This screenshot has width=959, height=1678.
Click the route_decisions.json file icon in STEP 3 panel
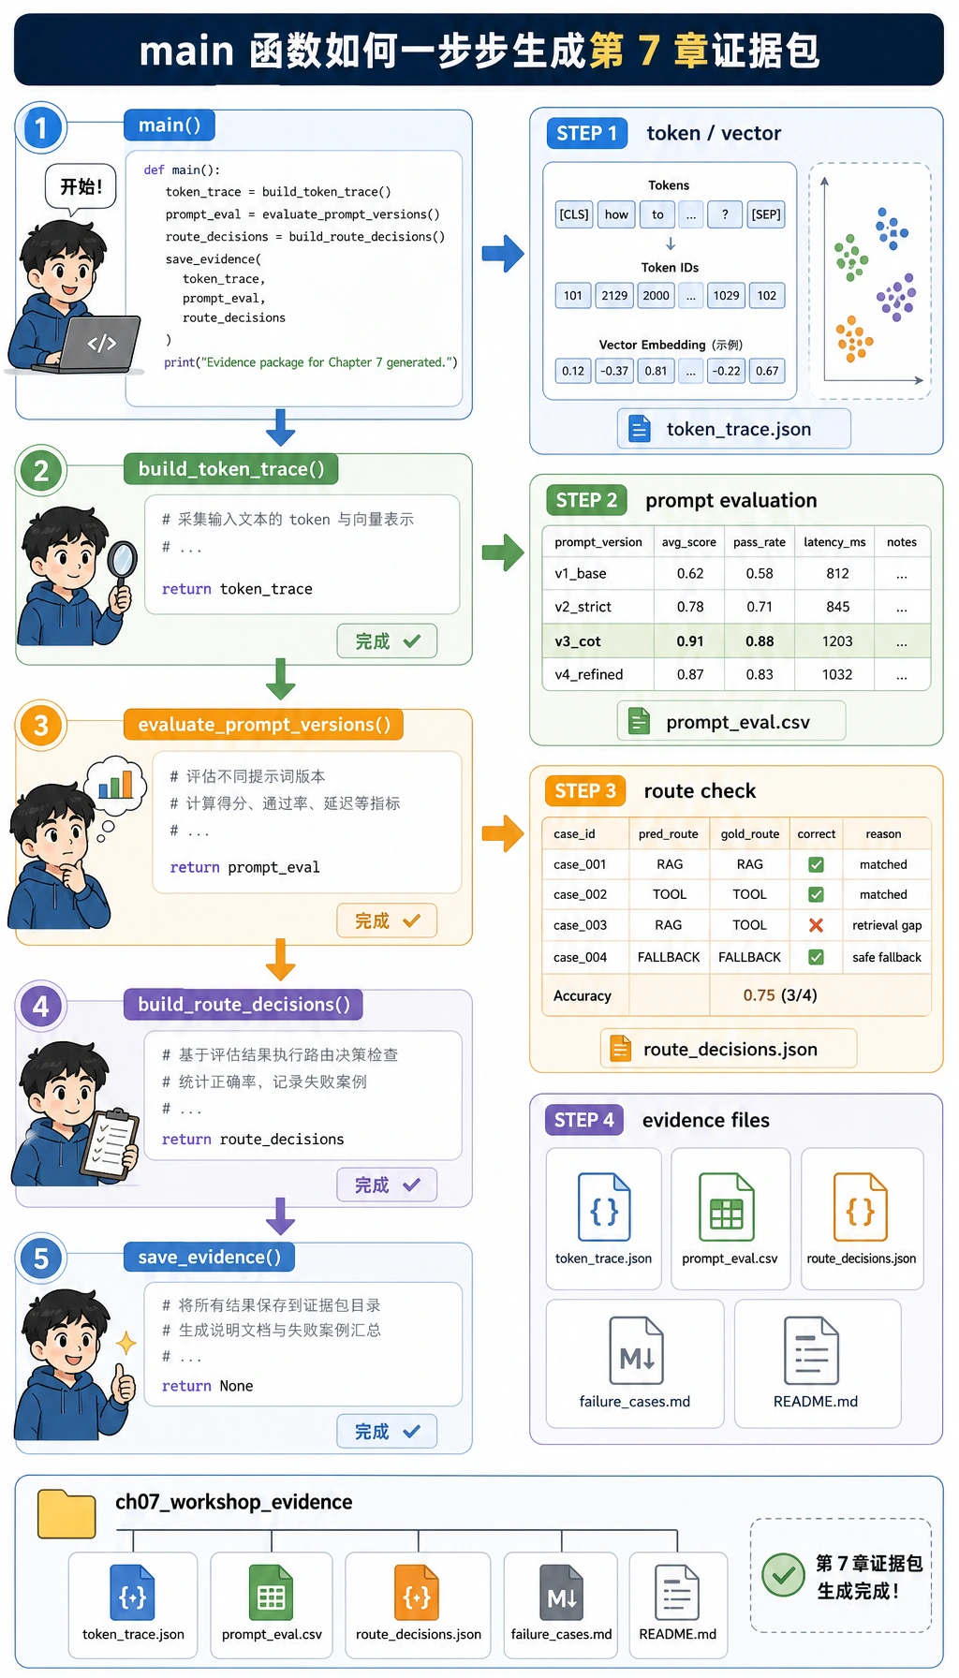[620, 1049]
